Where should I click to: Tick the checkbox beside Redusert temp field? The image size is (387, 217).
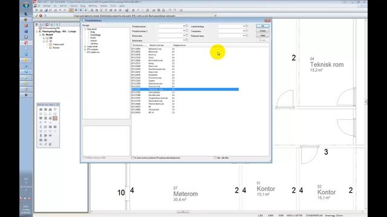pos(247,36)
